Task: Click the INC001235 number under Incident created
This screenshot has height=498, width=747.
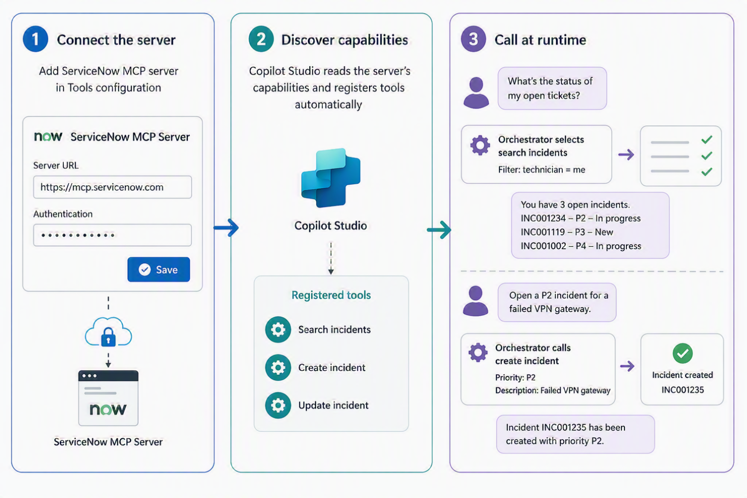Action: click(x=683, y=390)
